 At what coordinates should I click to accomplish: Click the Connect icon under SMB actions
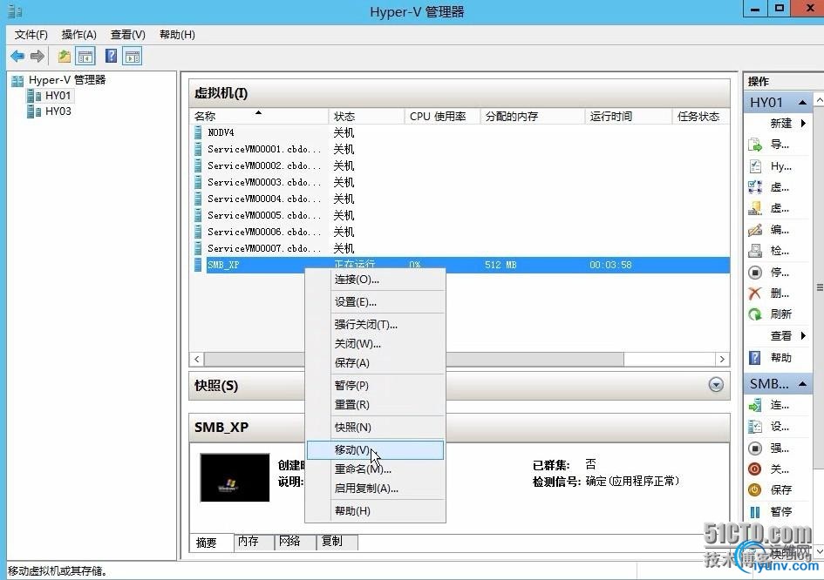[755, 405]
